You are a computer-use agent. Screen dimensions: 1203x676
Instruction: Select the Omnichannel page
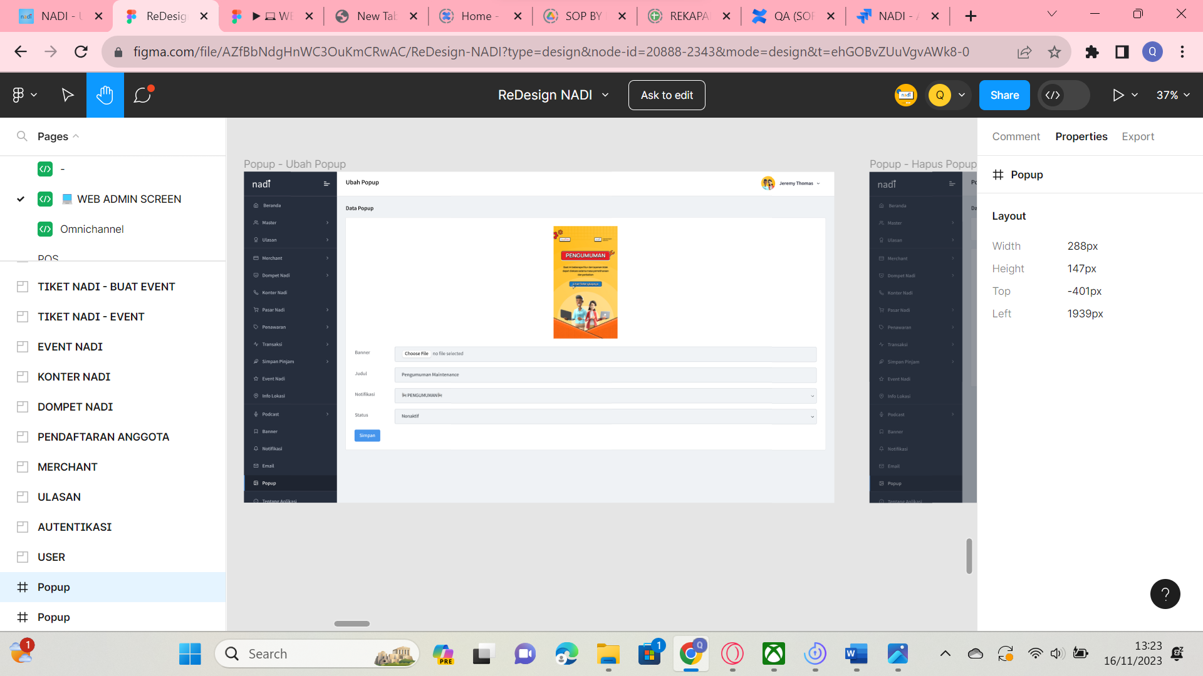click(x=92, y=229)
